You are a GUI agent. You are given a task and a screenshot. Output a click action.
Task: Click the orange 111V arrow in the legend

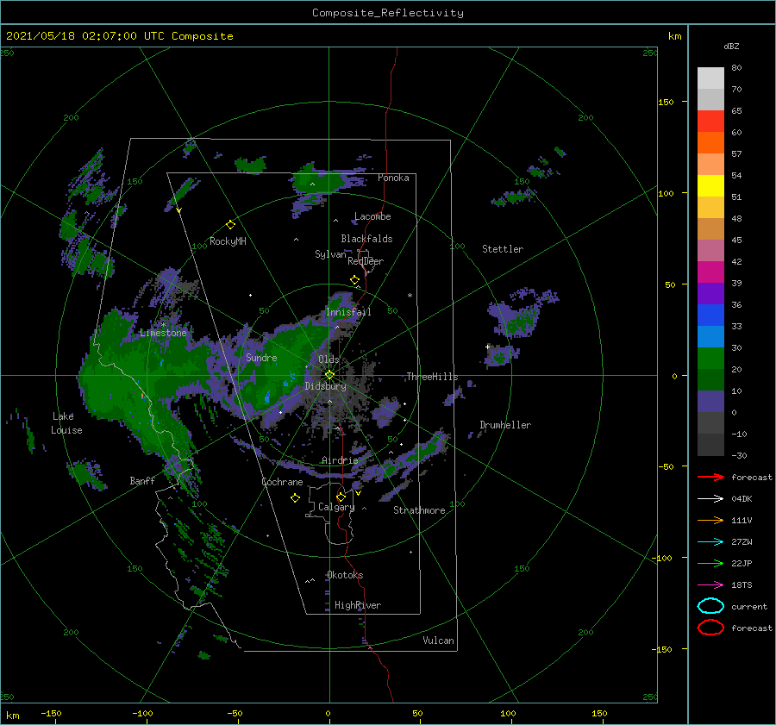[710, 520]
